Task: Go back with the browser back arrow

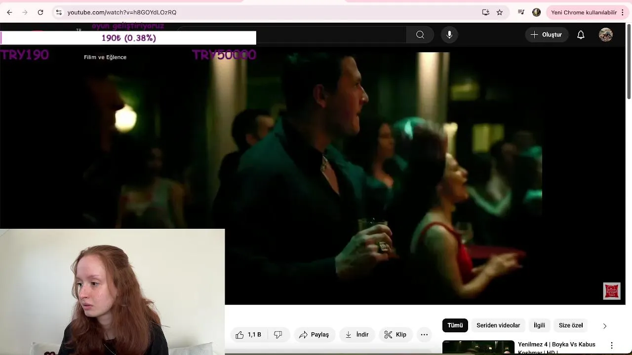Action: pos(9,12)
